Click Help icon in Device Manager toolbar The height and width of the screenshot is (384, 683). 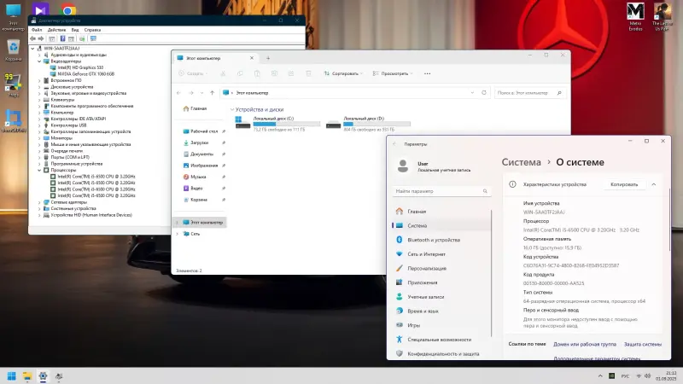click(x=62, y=38)
